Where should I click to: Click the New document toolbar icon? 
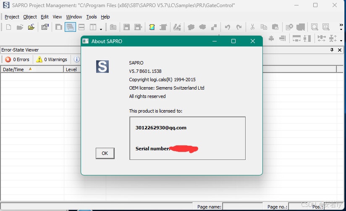tap(8, 27)
